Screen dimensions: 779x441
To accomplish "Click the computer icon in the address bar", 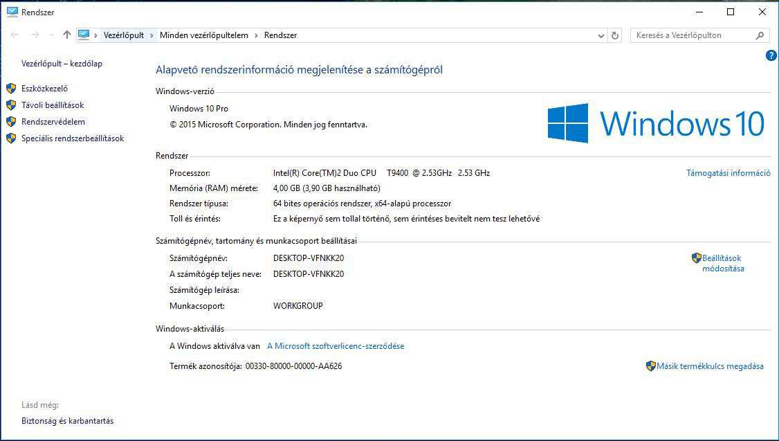I will click(84, 35).
